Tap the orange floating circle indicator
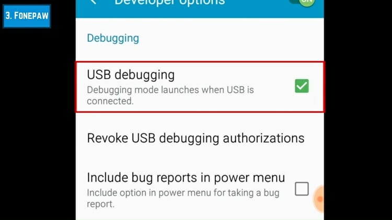 [318, 199]
